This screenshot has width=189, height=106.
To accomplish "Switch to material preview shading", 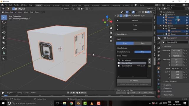I will [148, 12].
